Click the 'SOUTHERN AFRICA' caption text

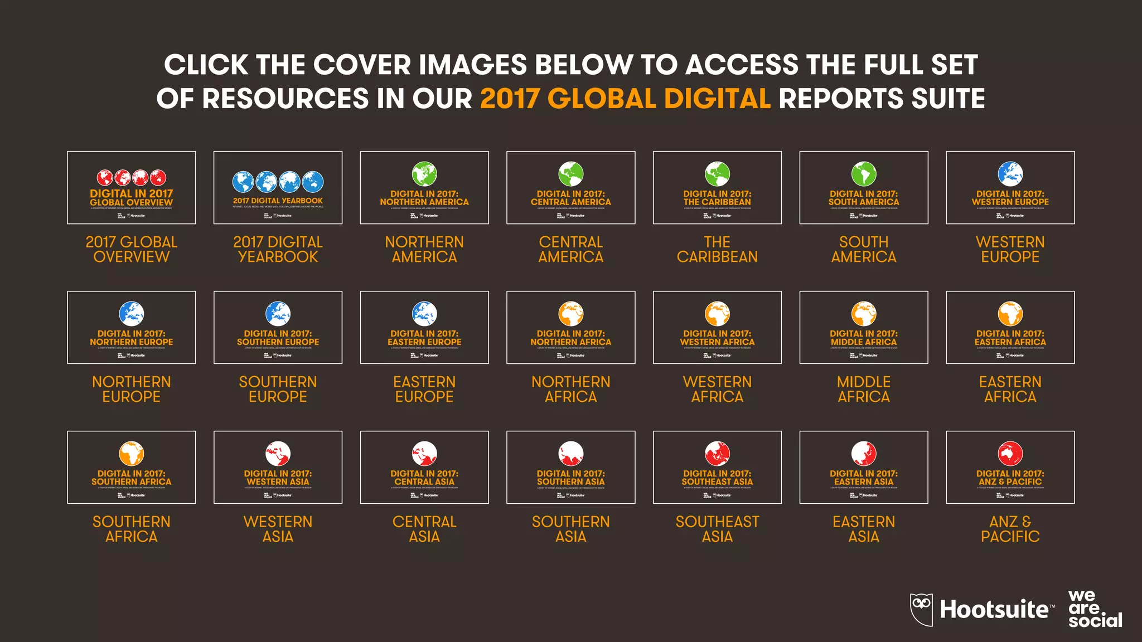tap(132, 529)
